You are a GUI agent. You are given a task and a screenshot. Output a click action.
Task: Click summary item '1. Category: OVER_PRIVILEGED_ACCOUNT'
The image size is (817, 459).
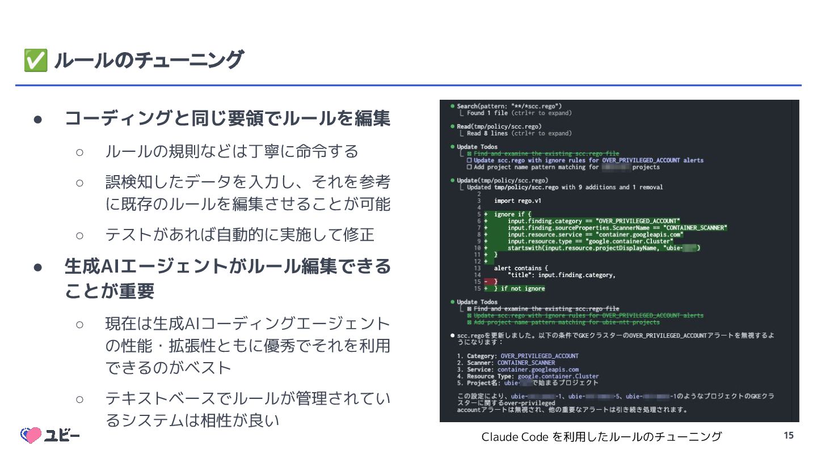[517, 356]
